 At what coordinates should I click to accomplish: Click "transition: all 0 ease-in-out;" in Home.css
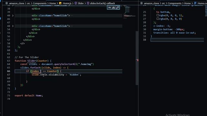click(175, 33)
